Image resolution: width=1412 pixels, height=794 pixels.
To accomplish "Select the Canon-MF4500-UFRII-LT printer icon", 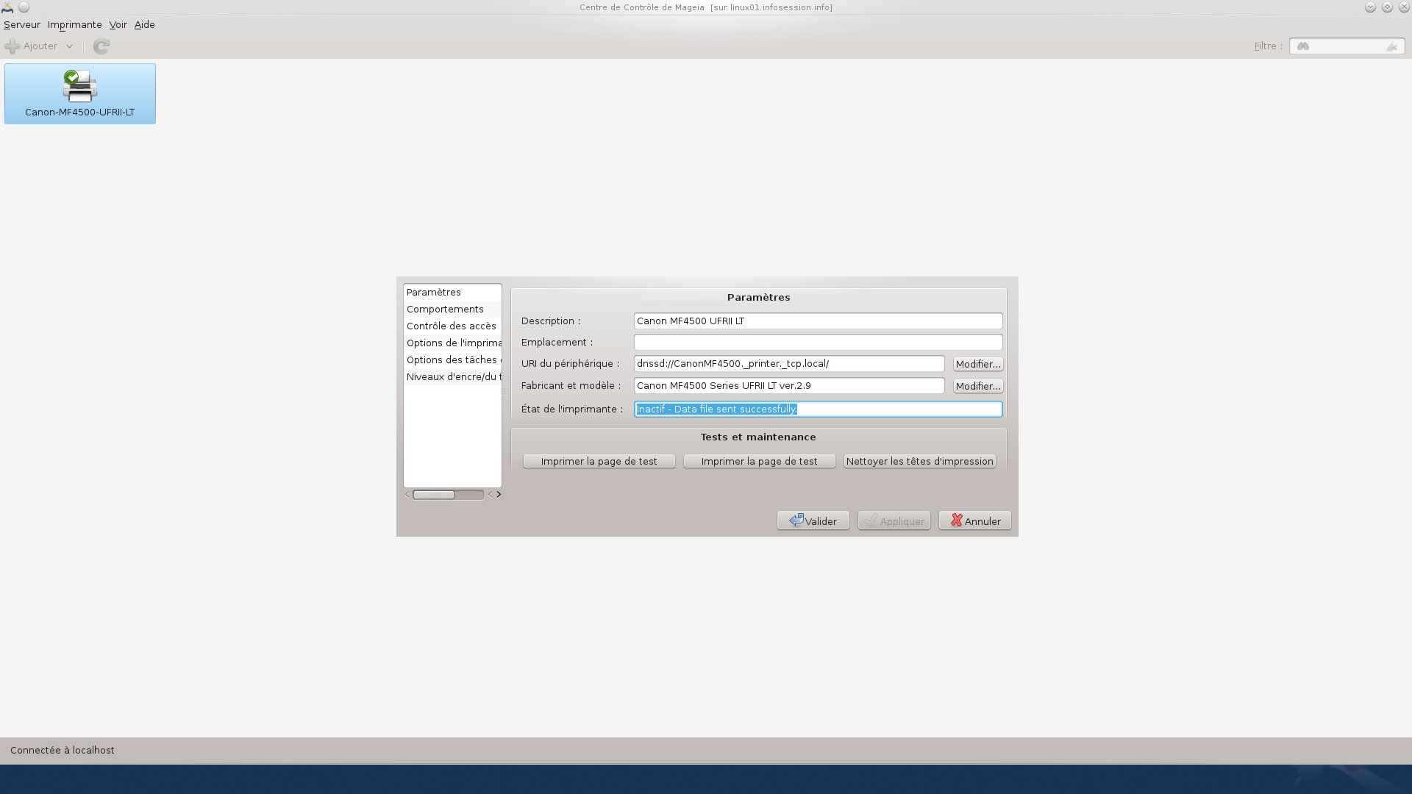I will pyautogui.click(x=79, y=93).
